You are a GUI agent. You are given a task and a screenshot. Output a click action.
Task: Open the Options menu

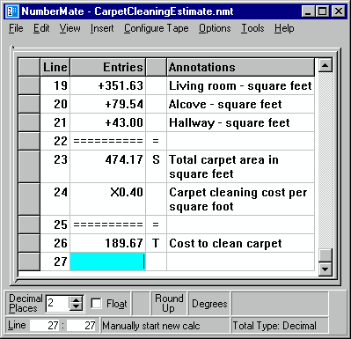click(x=215, y=28)
